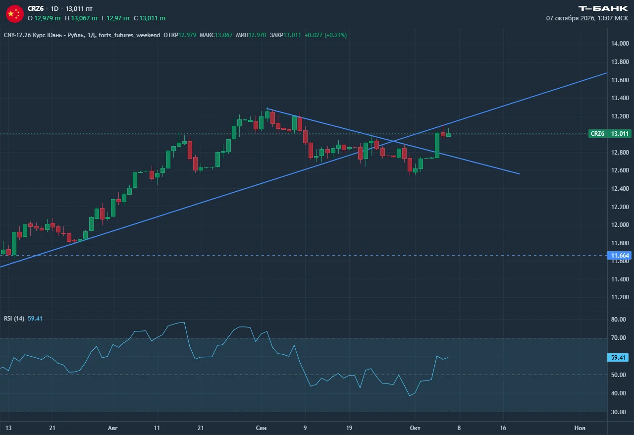Click the 30.00 RSI axis label

coord(619,412)
